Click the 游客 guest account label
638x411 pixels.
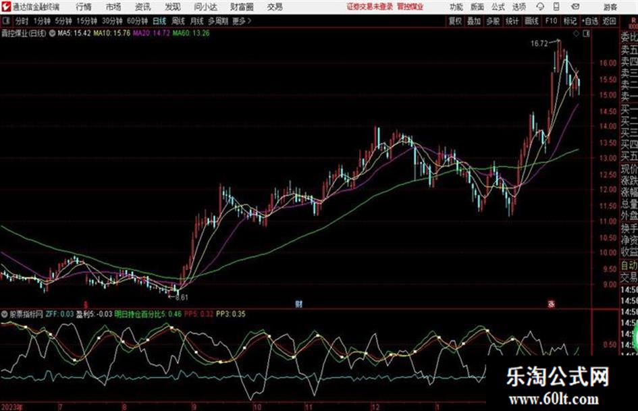coord(610,7)
